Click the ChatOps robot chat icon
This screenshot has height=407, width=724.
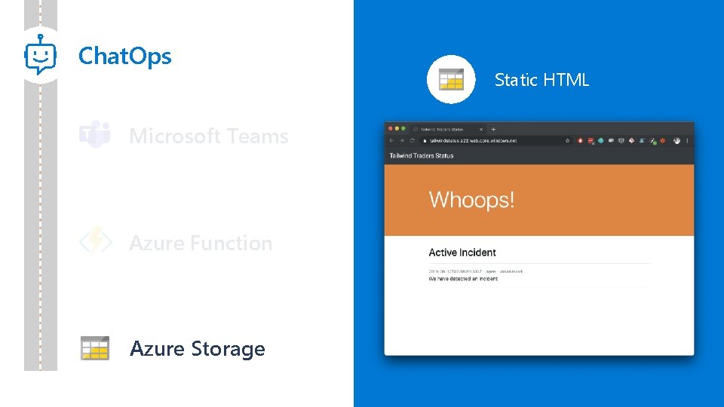pos(41,55)
